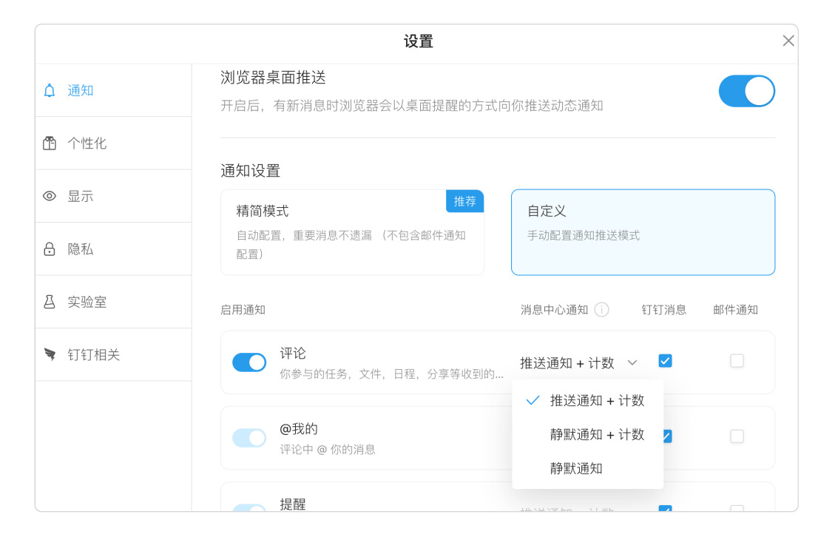
Task: Click the lock icon beside 隐私
Action: pyautogui.click(x=50, y=249)
